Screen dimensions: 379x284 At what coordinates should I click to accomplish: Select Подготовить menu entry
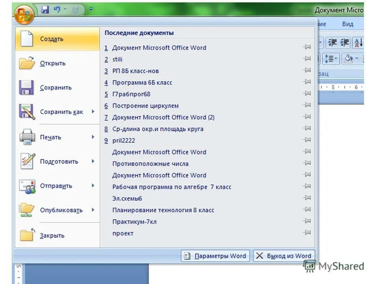(57, 161)
